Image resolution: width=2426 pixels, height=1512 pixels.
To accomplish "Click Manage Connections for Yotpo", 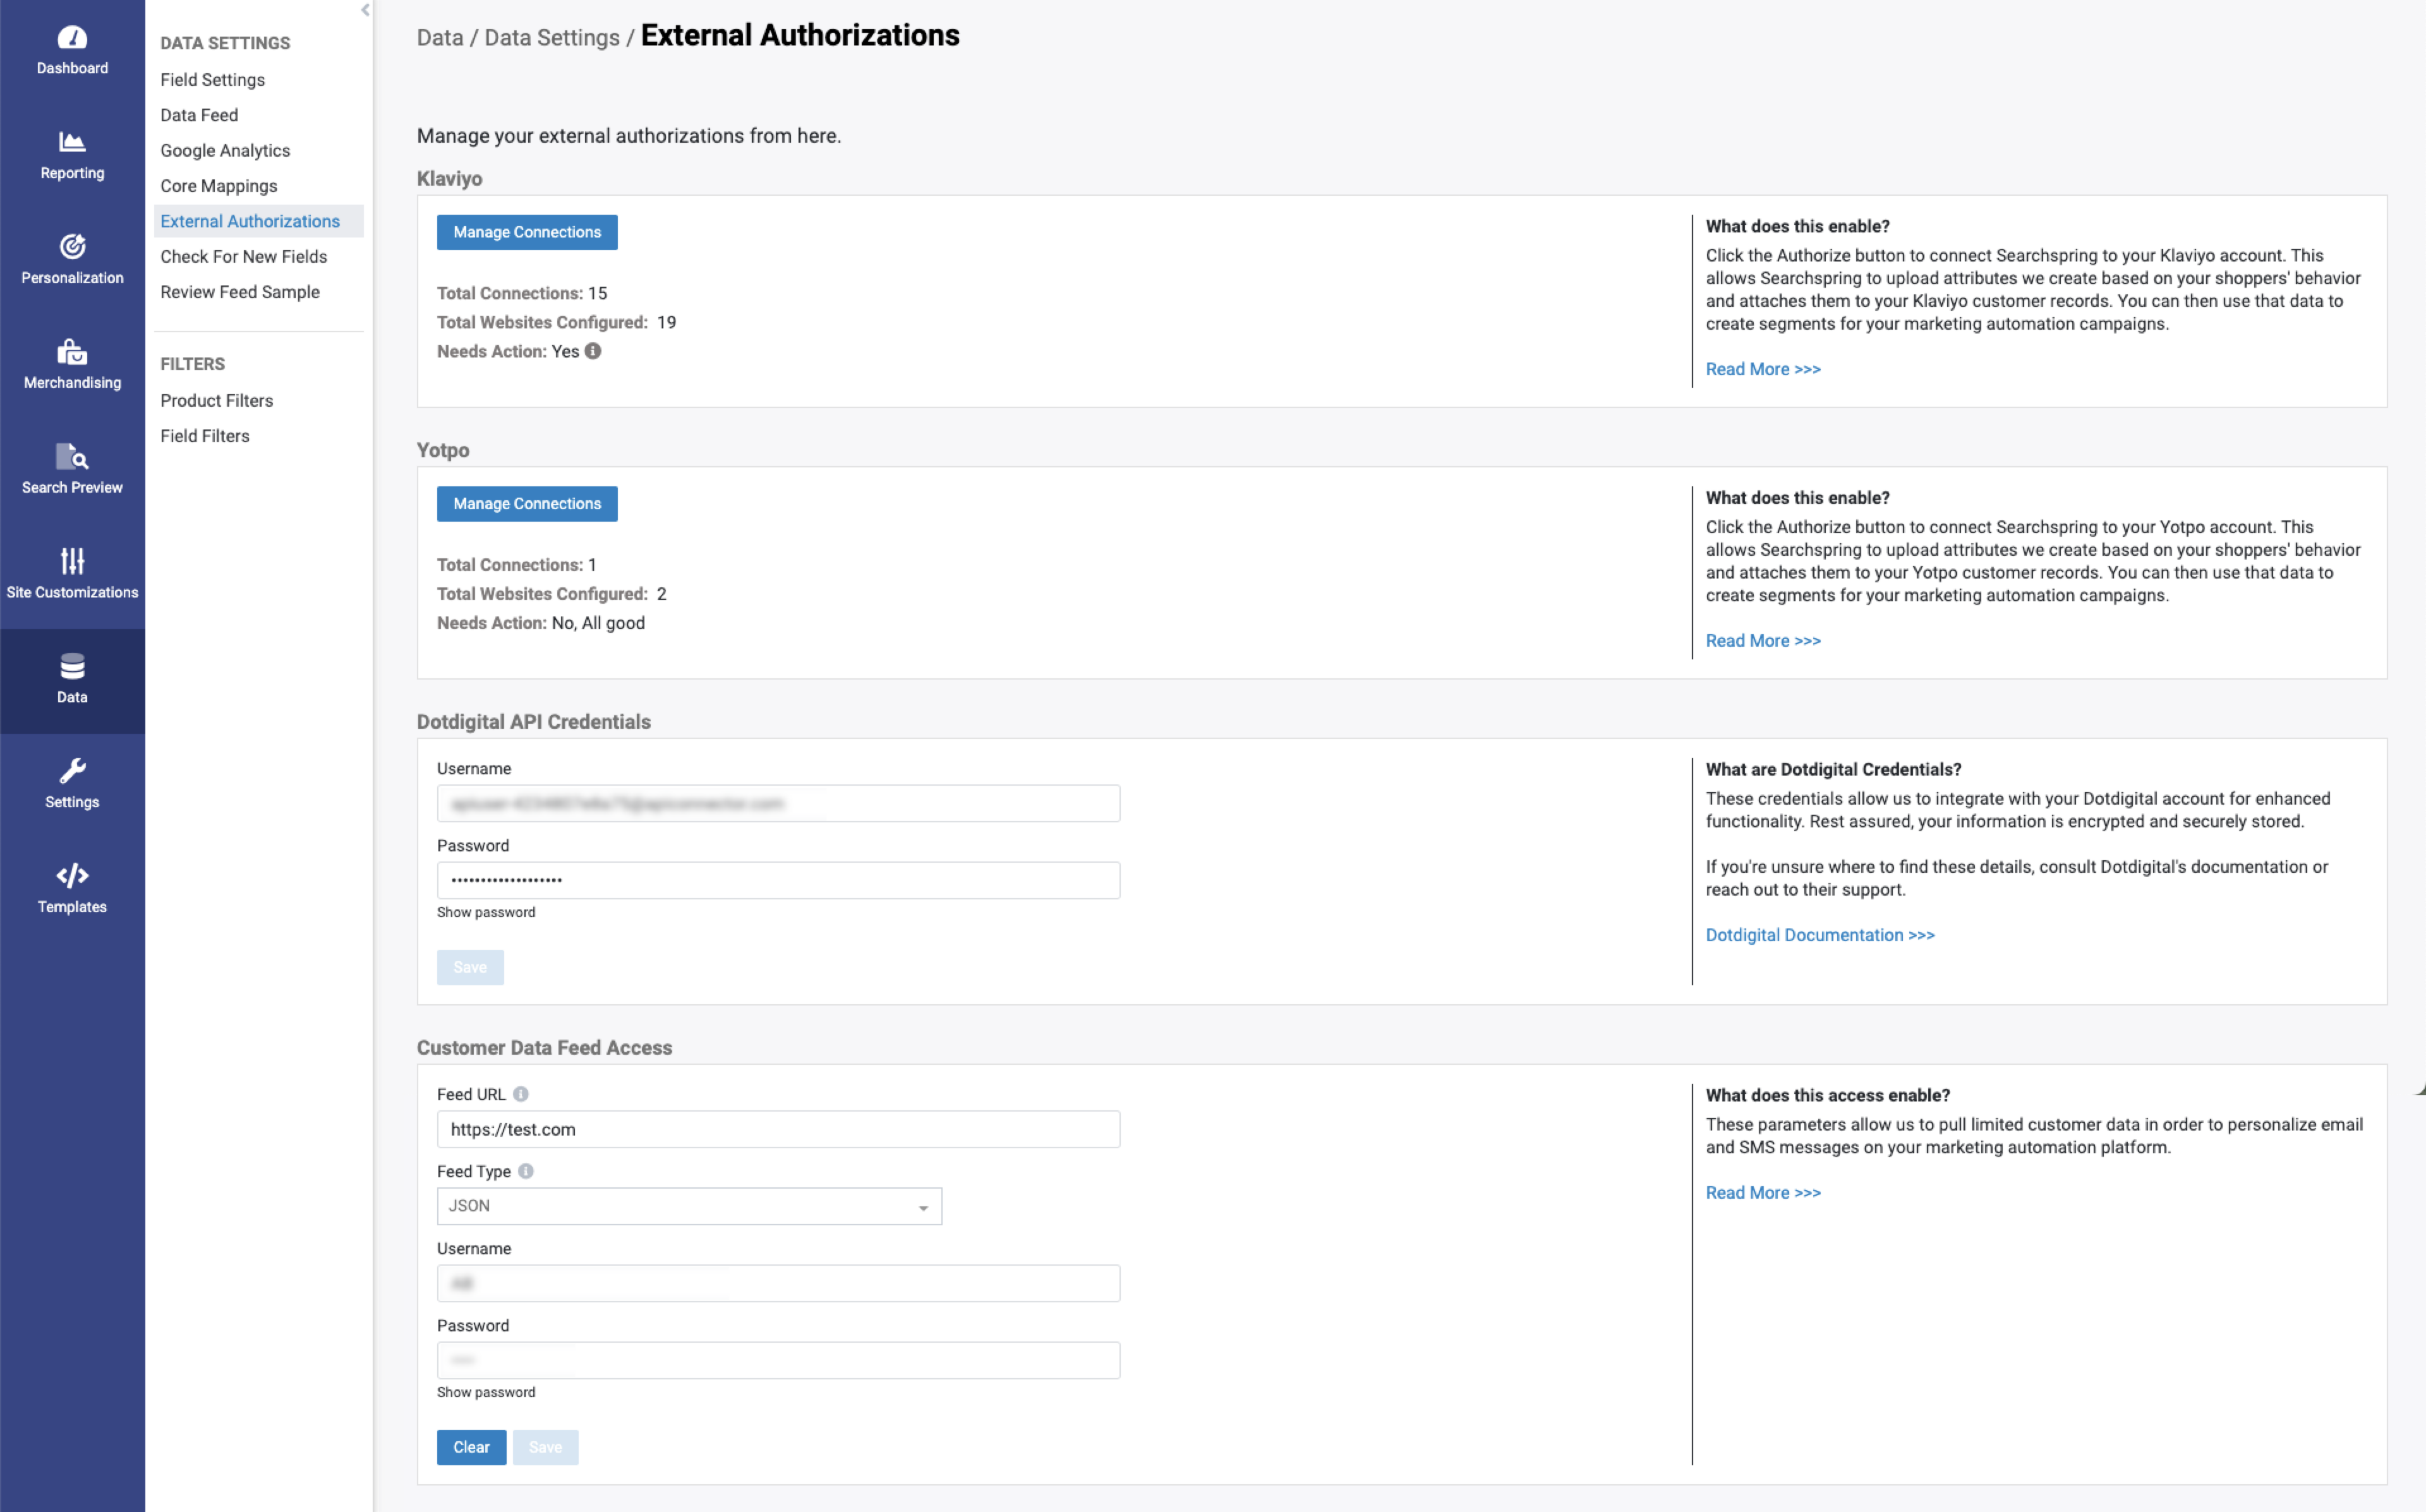I will (527, 504).
